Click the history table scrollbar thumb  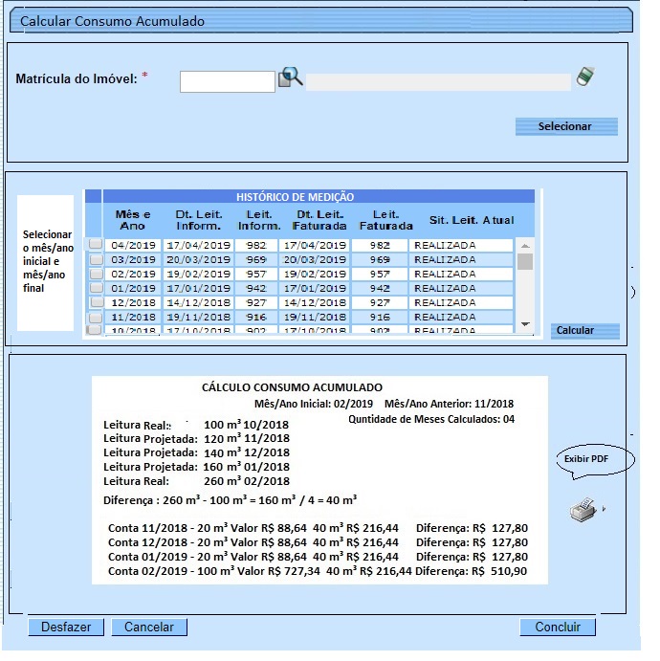(x=524, y=262)
